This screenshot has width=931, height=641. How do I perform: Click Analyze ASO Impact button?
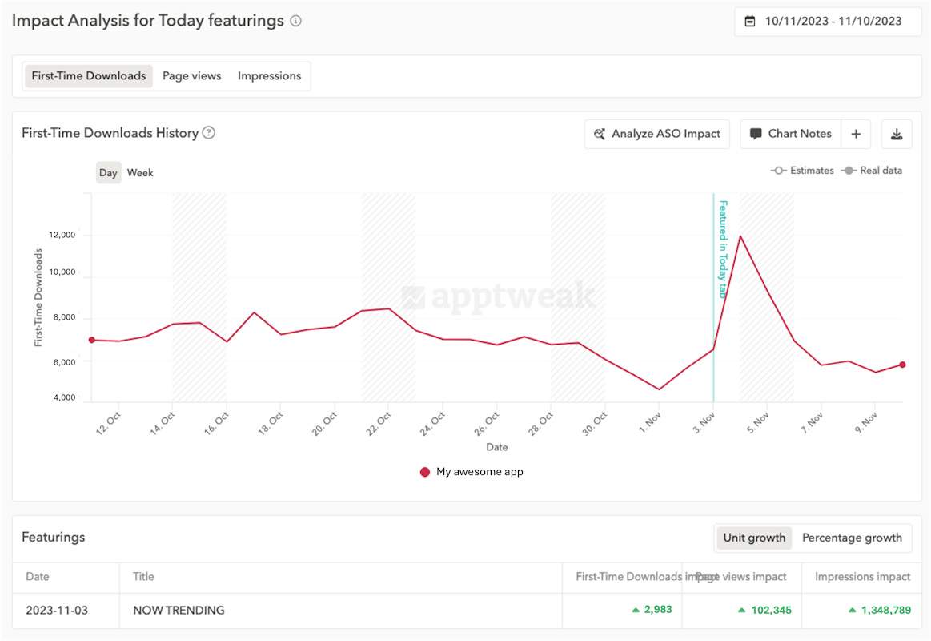pos(657,134)
